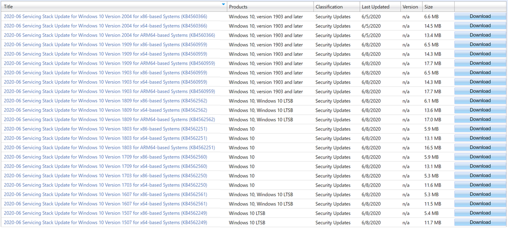Image resolution: width=508 pixels, height=228 pixels.
Task: Download the 13.4 MB Version 2004 ARM64 update
Action: point(480,35)
